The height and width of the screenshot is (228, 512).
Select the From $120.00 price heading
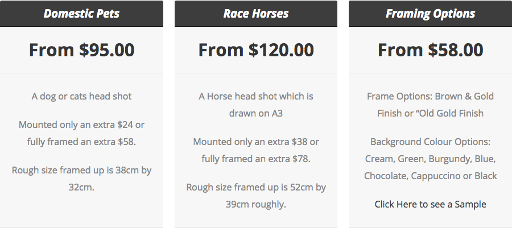click(255, 50)
